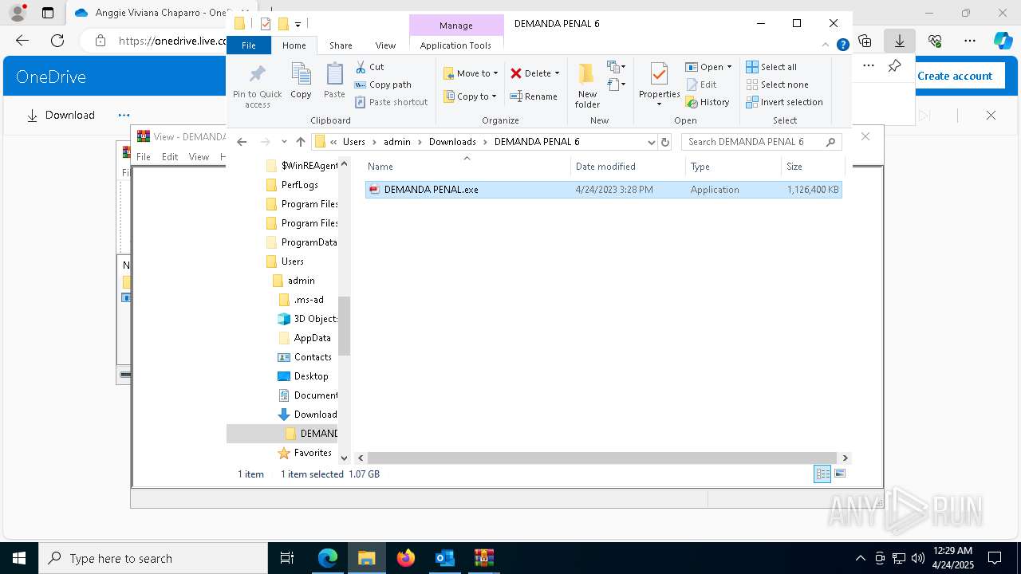Refresh the DEMANDA PENAL 6 folder

[665, 142]
